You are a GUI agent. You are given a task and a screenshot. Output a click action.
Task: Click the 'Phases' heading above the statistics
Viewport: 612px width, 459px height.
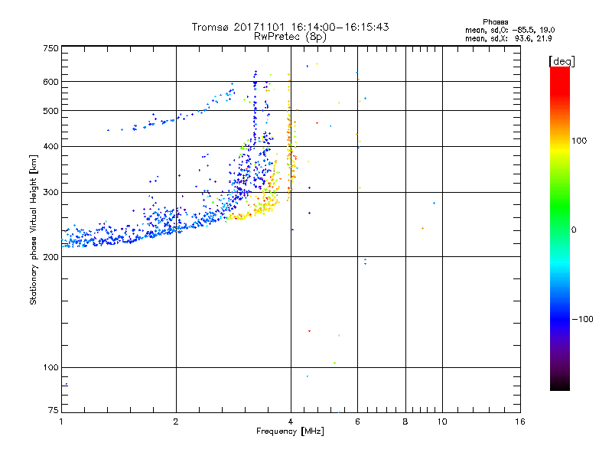click(495, 22)
